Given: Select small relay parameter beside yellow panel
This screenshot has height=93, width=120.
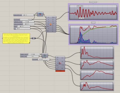Looking at the screenshot, I should (34, 38).
